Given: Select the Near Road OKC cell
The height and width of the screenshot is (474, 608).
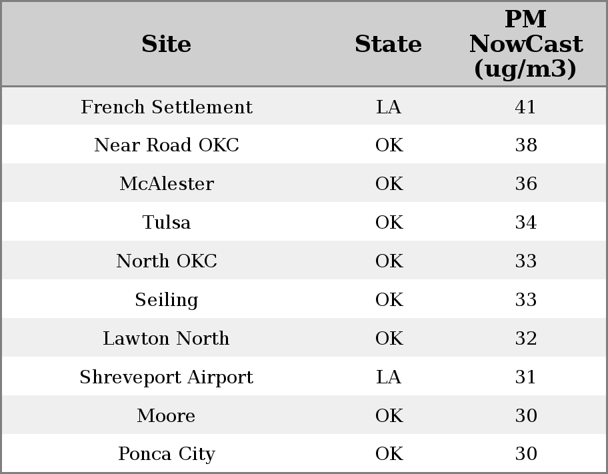Looking at the screenshot, I should point(167,145).
